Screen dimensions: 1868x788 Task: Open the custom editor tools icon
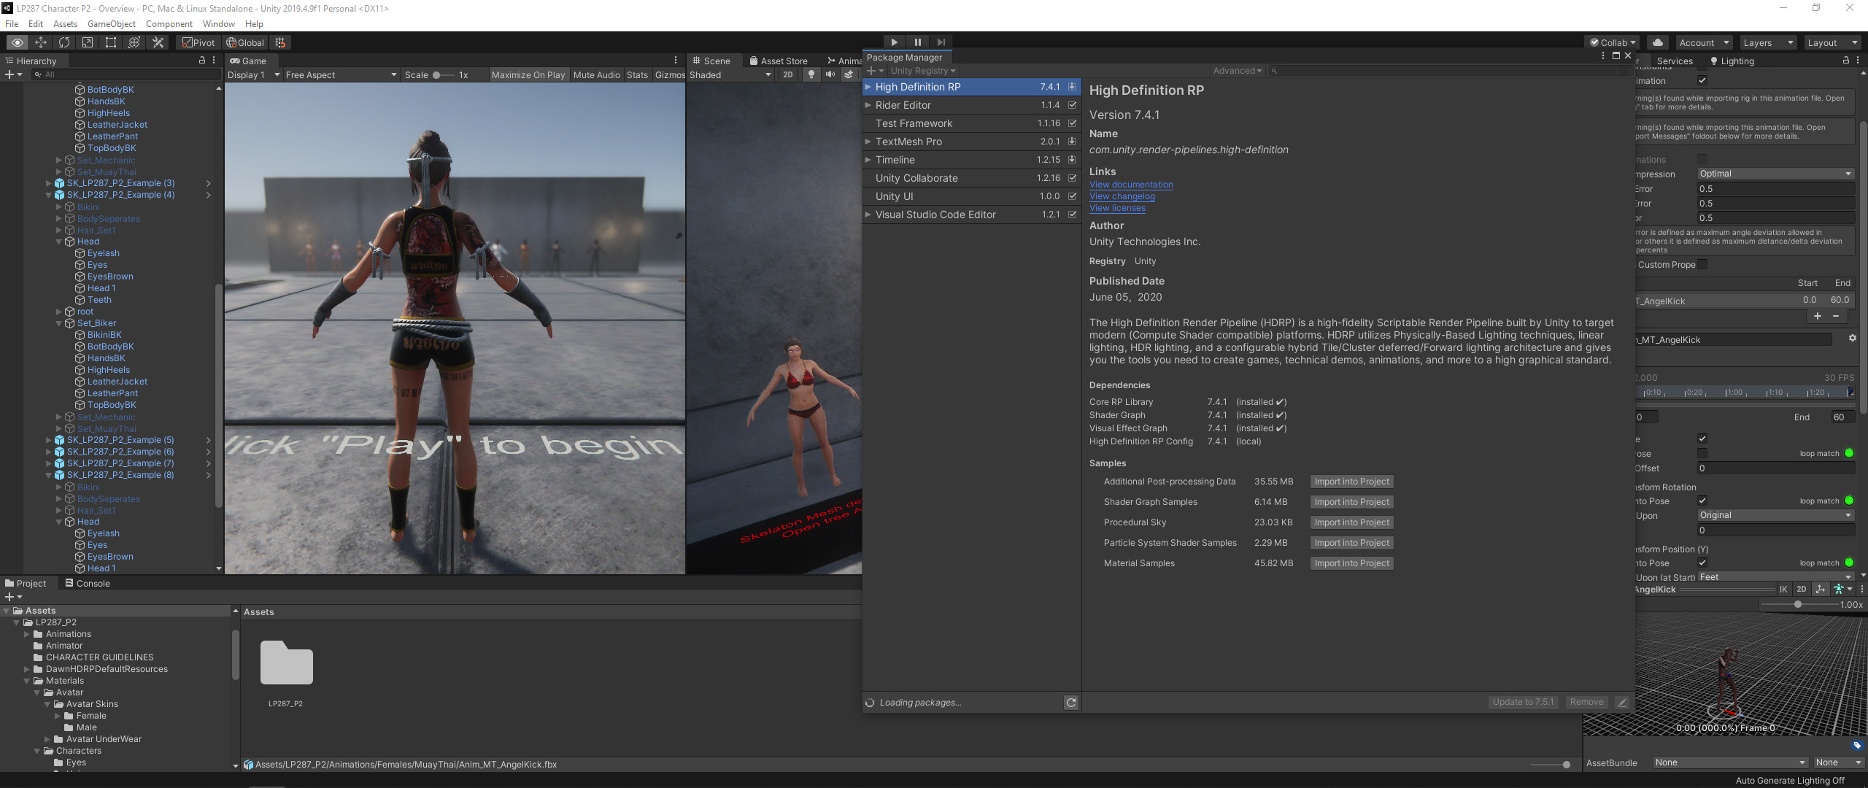(158, 42)
